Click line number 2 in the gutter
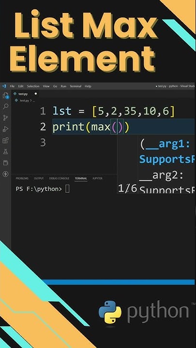Screen dimensions: 196x348 [x=43, y=127]
